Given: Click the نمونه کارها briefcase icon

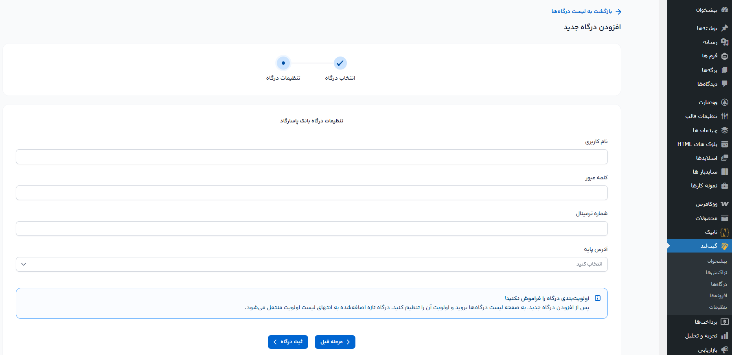Looking at the screenshot, I should click(x=725, y=186).
